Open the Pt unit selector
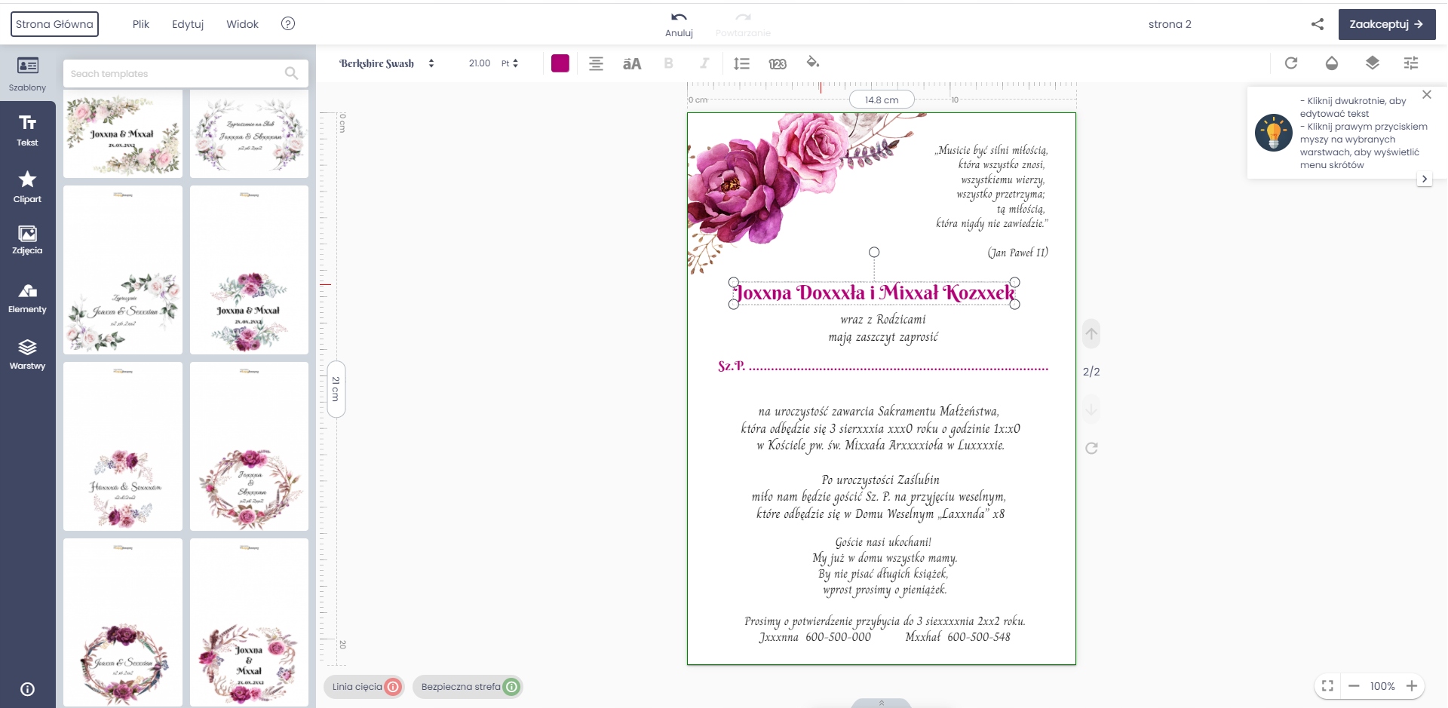Screen dimensions: 1448x708 tap(510, 63)
